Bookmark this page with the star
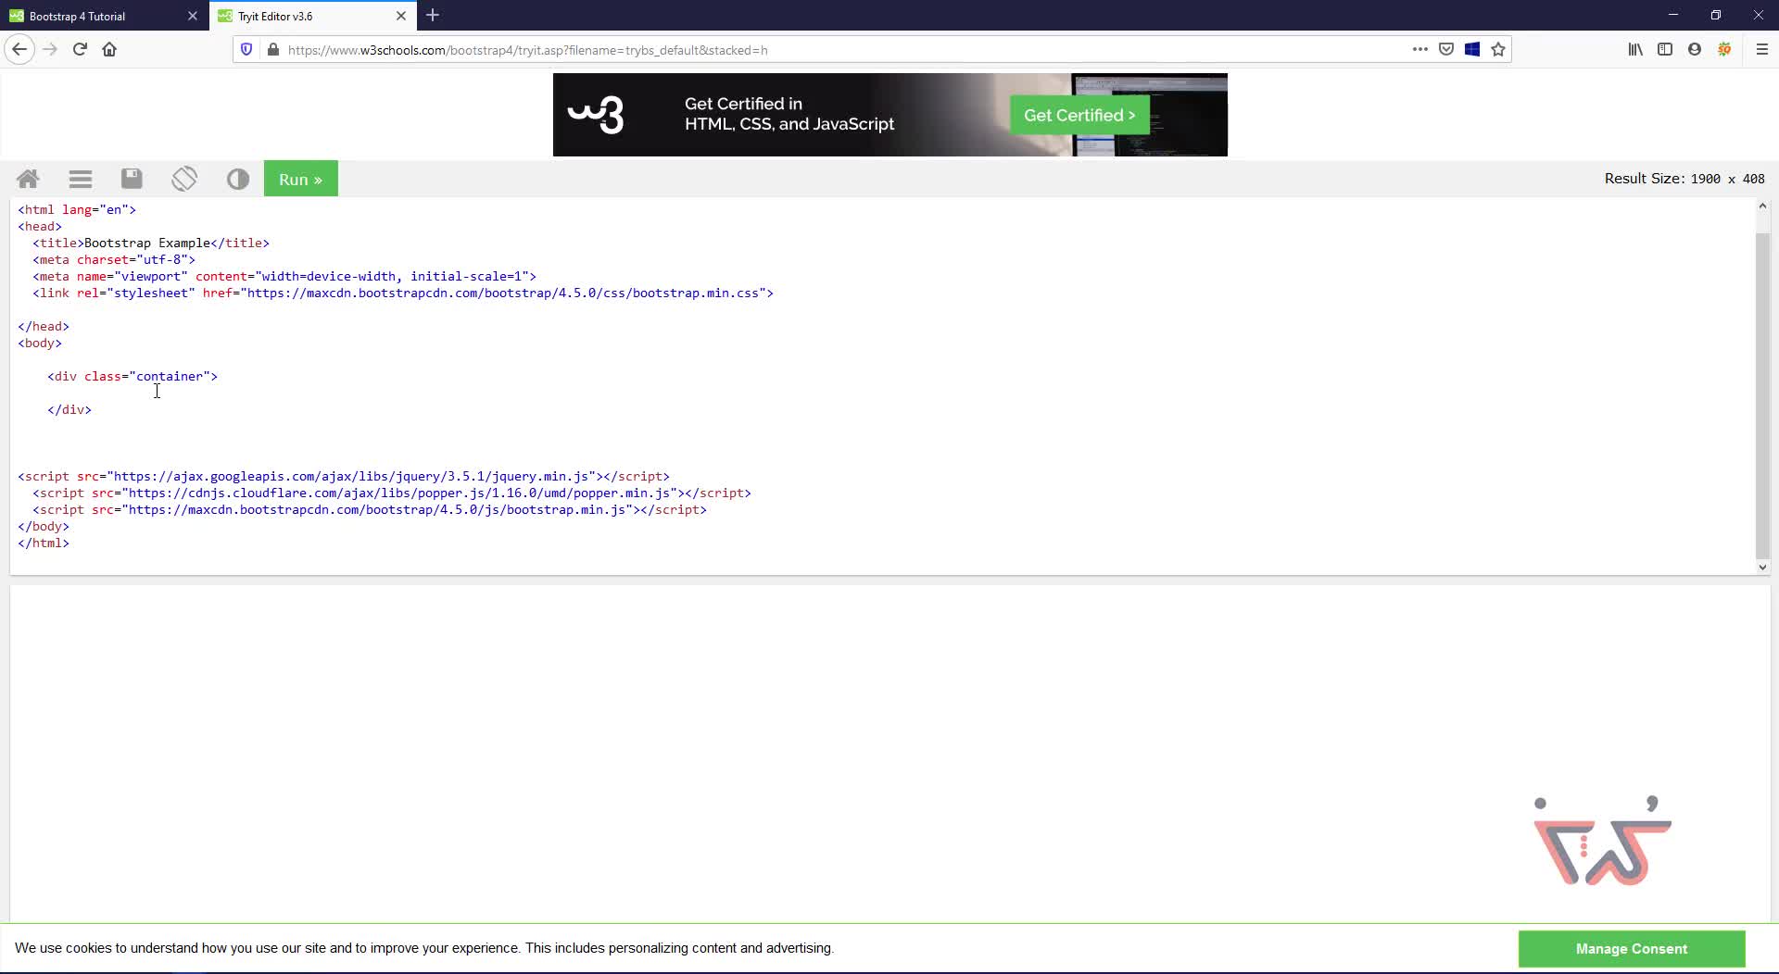This screenshot has height=974, width=1779. tap(1498, 50)
